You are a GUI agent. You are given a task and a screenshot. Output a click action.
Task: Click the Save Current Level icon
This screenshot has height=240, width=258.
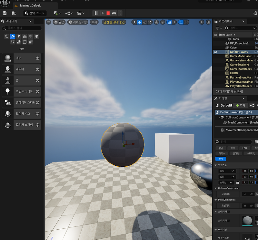click(x=5, y=13)
